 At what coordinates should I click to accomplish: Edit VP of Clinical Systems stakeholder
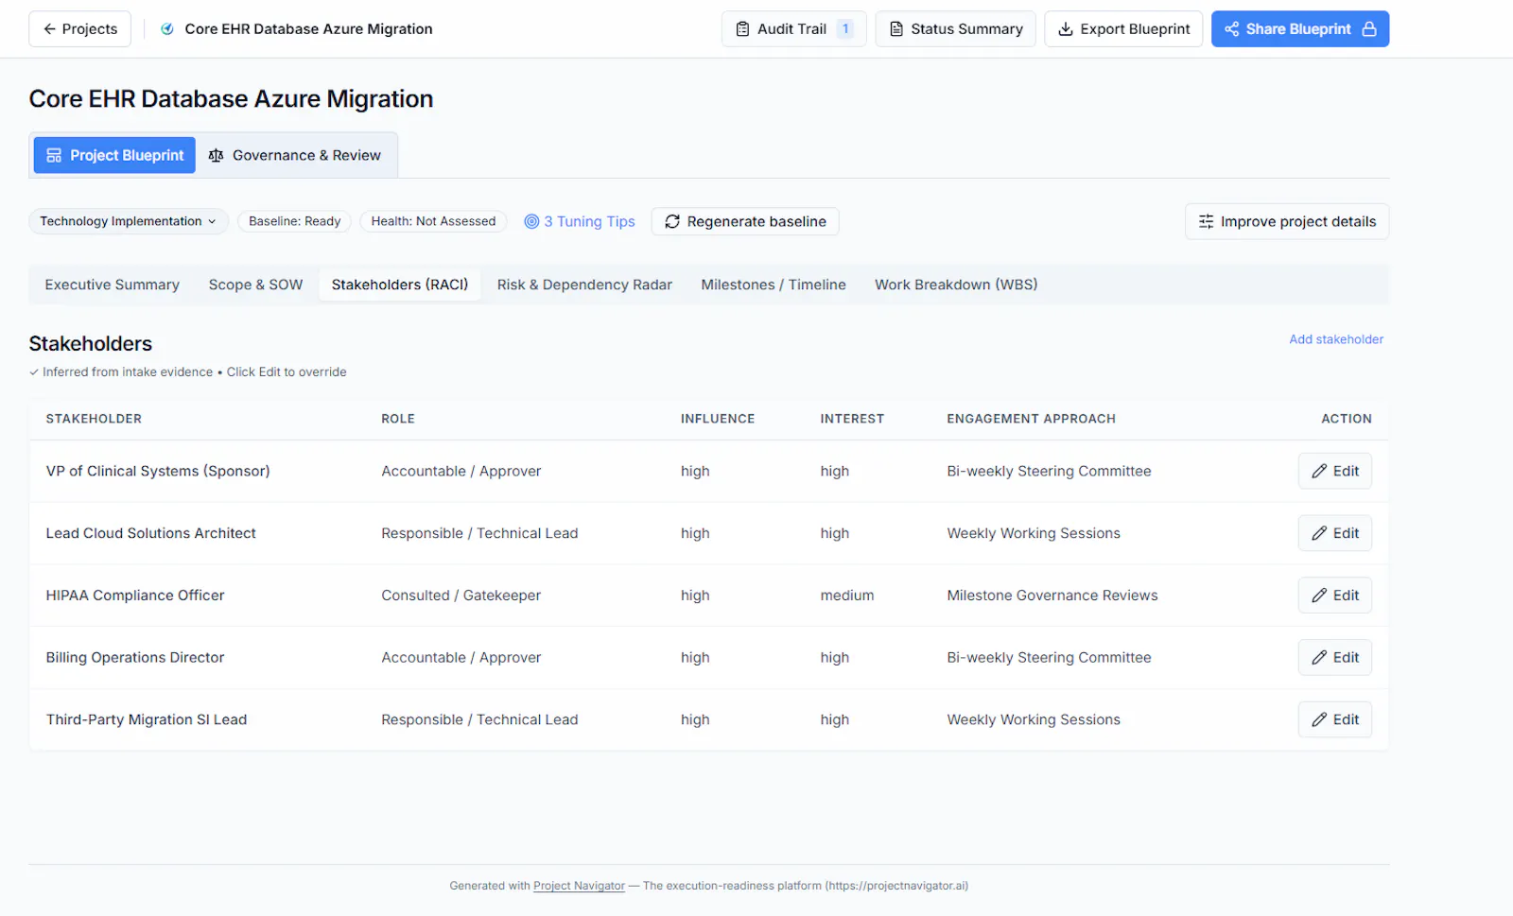click(x=1334, y=471)
